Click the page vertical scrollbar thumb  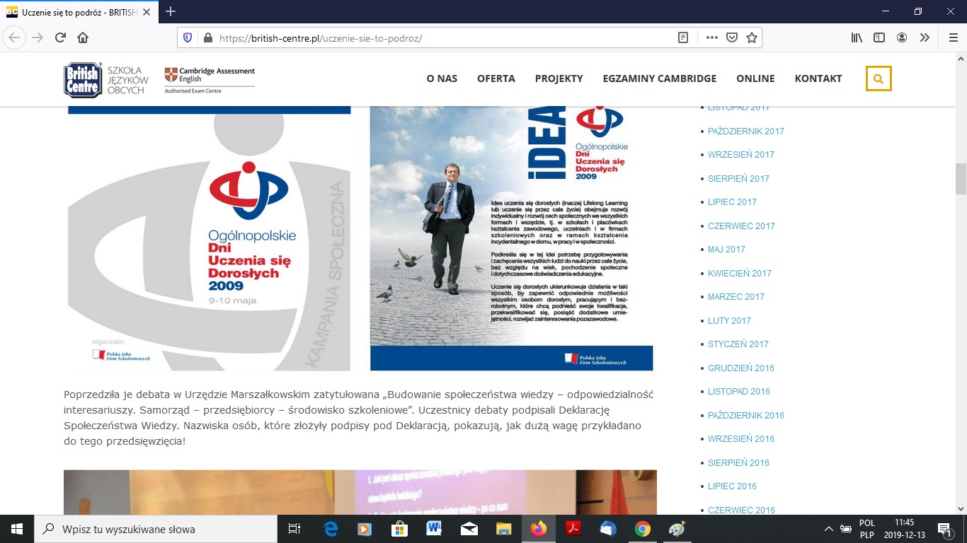coord(961,178)
